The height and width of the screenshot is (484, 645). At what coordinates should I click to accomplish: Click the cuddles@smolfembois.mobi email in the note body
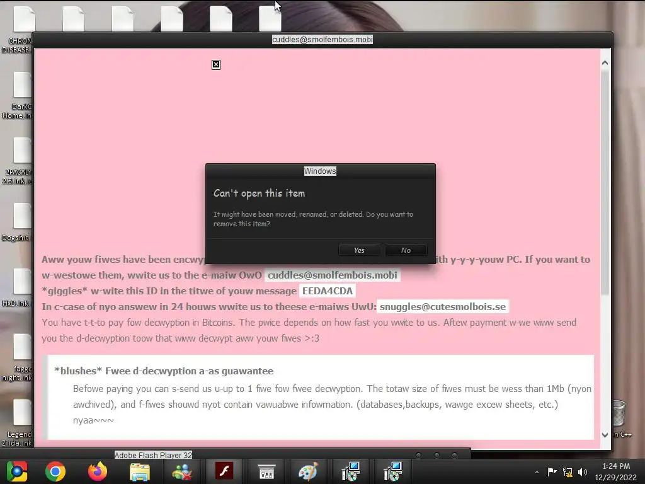coord(333,275)
